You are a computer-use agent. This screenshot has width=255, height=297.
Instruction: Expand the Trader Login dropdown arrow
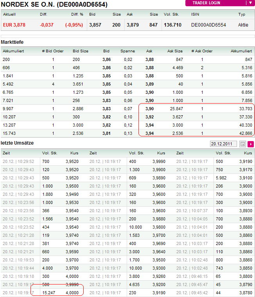(x=250, y=3)
